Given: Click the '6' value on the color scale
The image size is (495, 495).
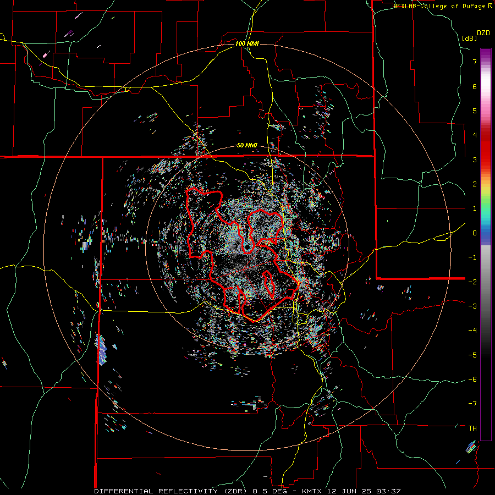Looking at the screenshot, I should pyautogui.click(x=475, y=86).
